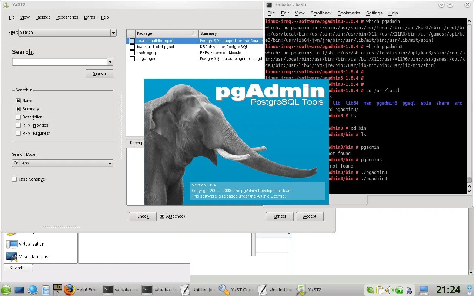Click the padlock and plug tray icon
474x296 pixels.
[x=409, y=290]
